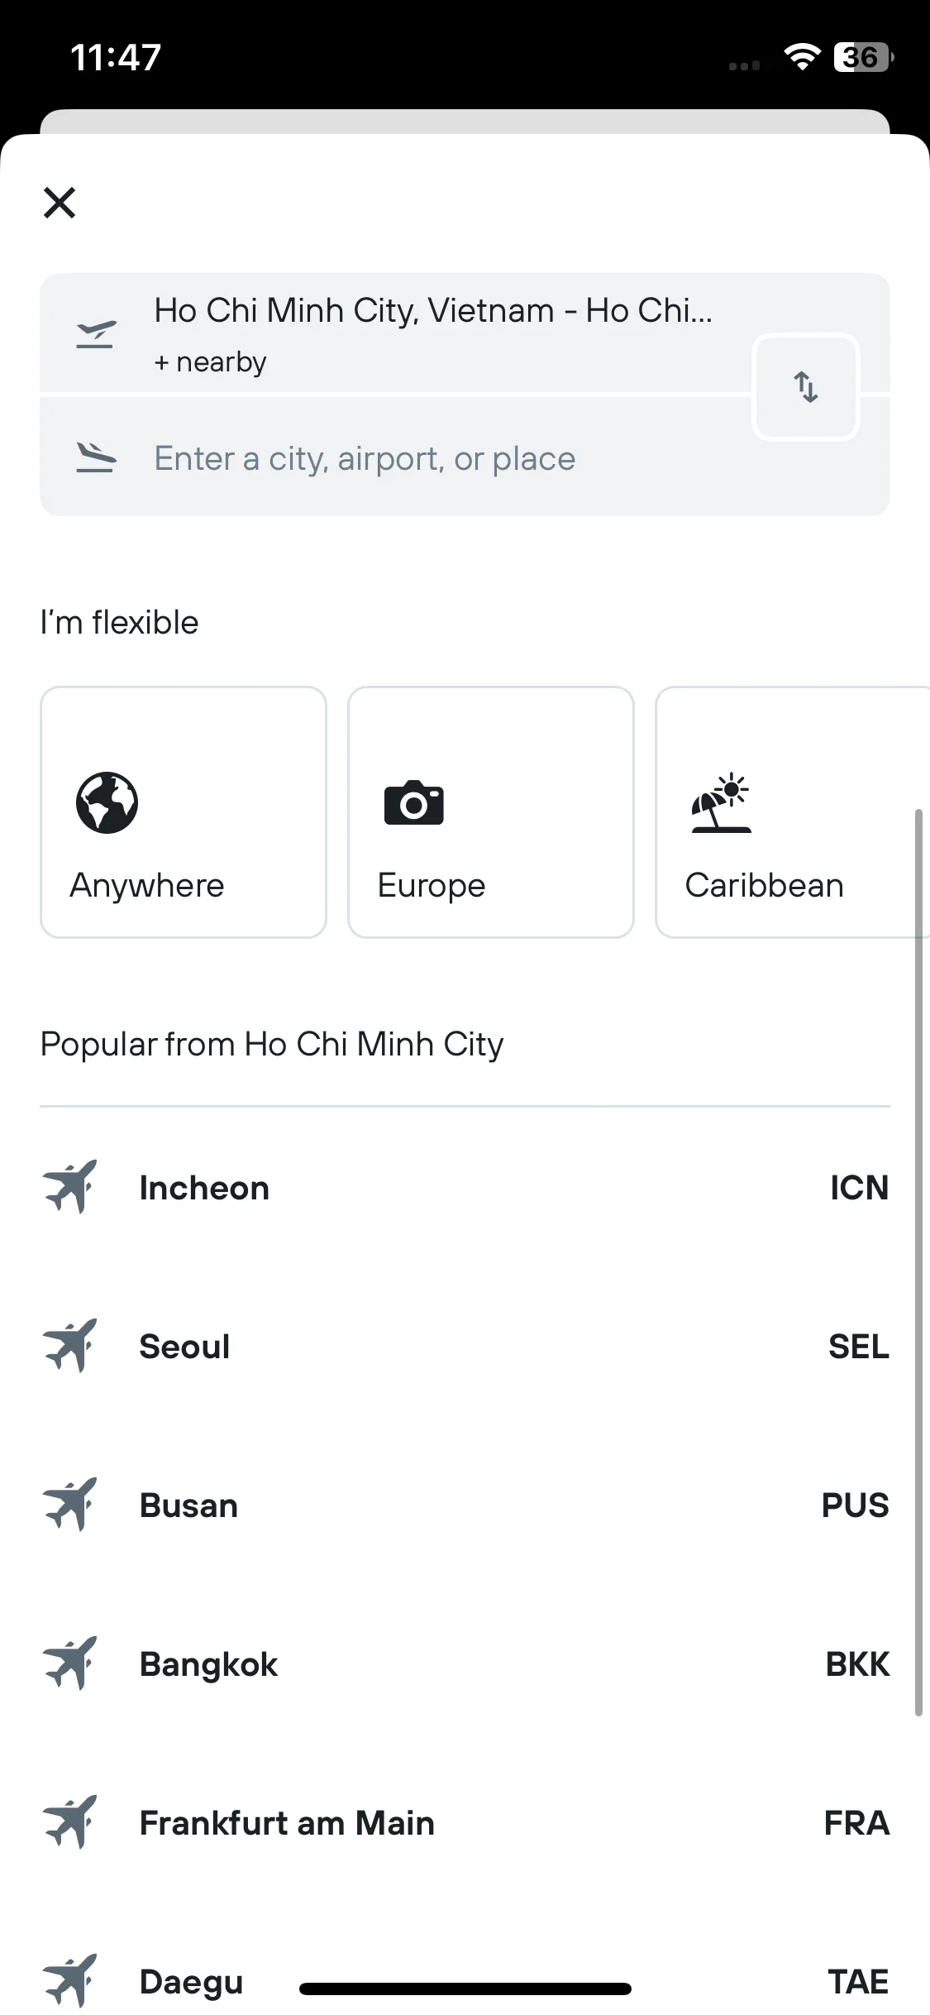Select the globe icon for Anywhere
930x2015 pixels.
point(107,802)
